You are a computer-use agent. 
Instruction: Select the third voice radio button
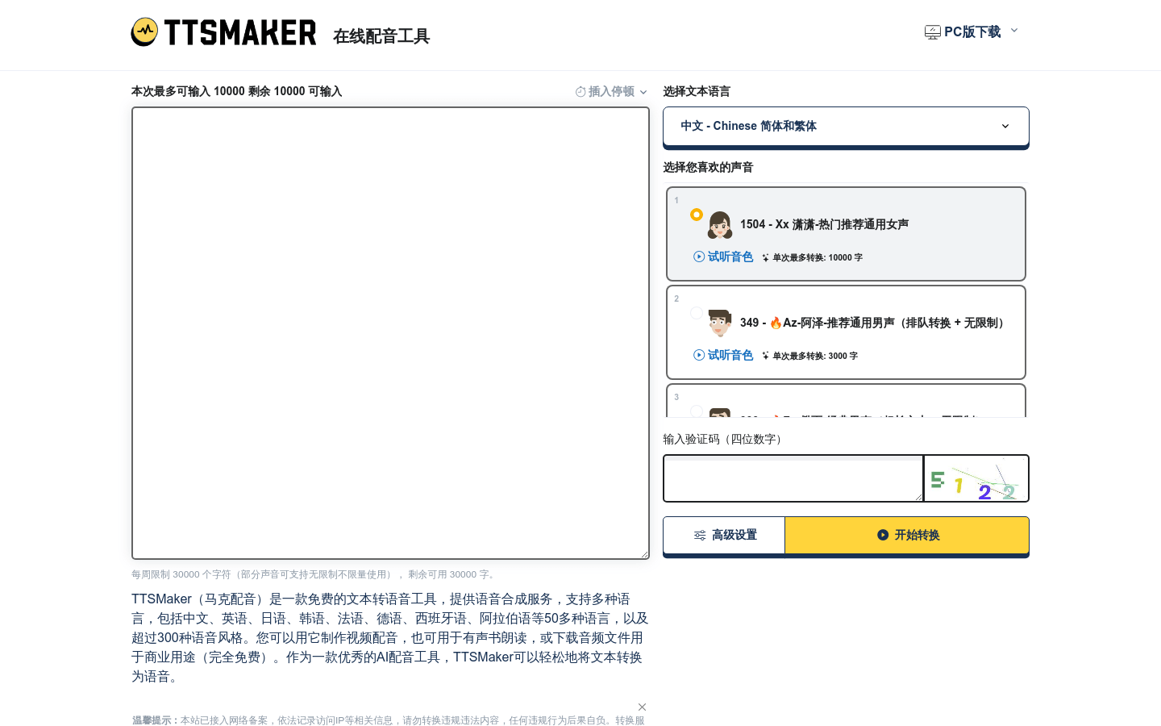[x=697, y=411]
